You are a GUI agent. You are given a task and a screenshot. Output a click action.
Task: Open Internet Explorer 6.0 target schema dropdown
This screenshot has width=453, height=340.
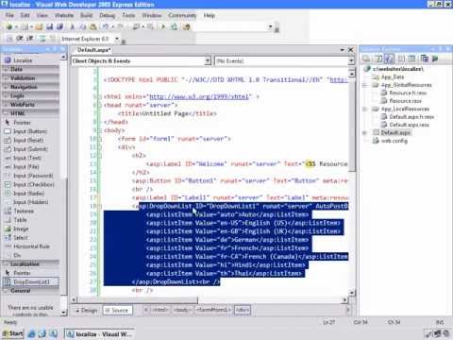117,39
